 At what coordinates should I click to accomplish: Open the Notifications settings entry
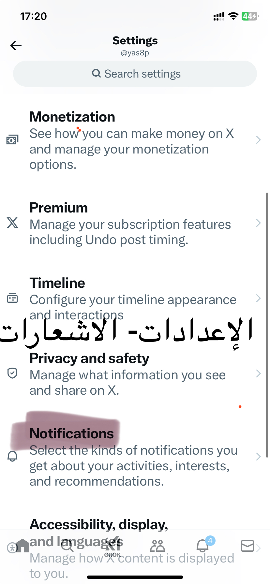tap(135, 457)
